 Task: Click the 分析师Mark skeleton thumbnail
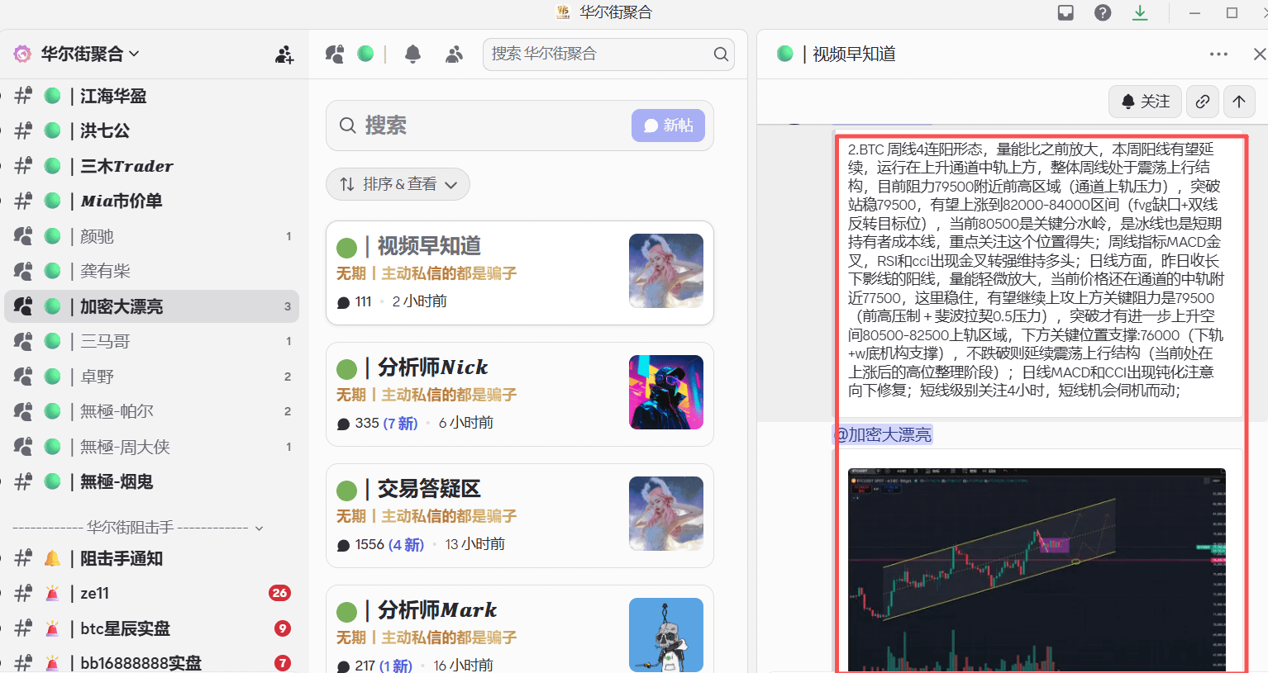click(x=666, y=634)
